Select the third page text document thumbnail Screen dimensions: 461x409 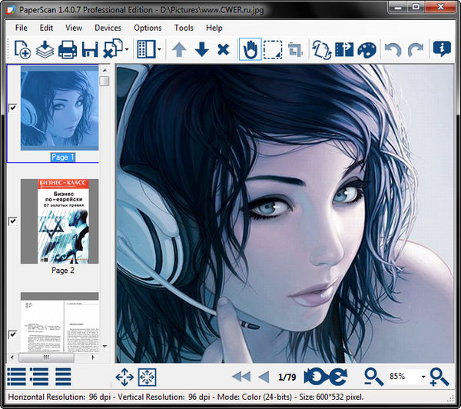click(x=59, y=322)
